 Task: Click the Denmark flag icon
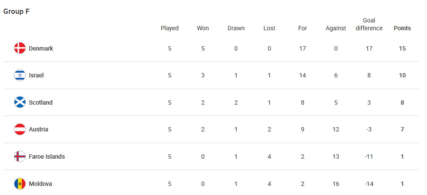click(x=20, y=48)
